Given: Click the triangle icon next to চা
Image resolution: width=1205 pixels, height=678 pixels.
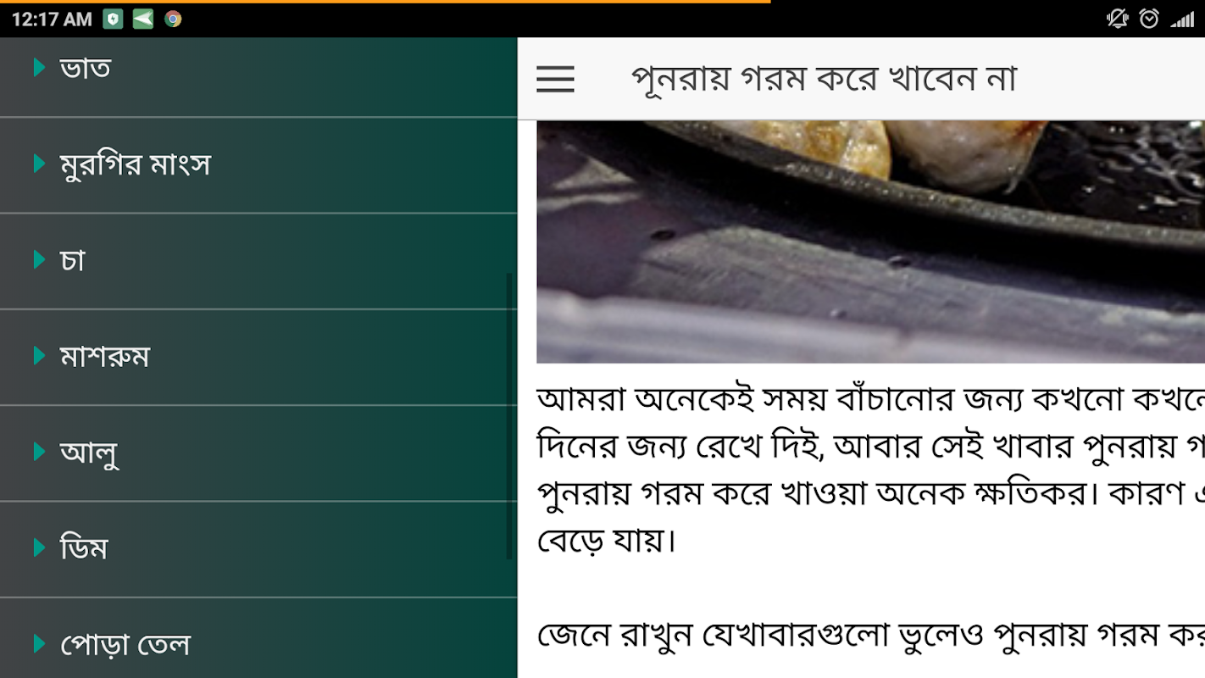Looking at the screenshot, I should click(x=39, y=258).
